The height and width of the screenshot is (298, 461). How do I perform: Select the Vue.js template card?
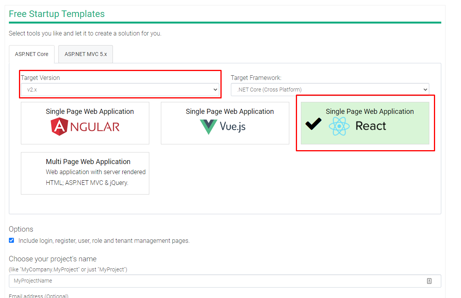click(225, 123)
